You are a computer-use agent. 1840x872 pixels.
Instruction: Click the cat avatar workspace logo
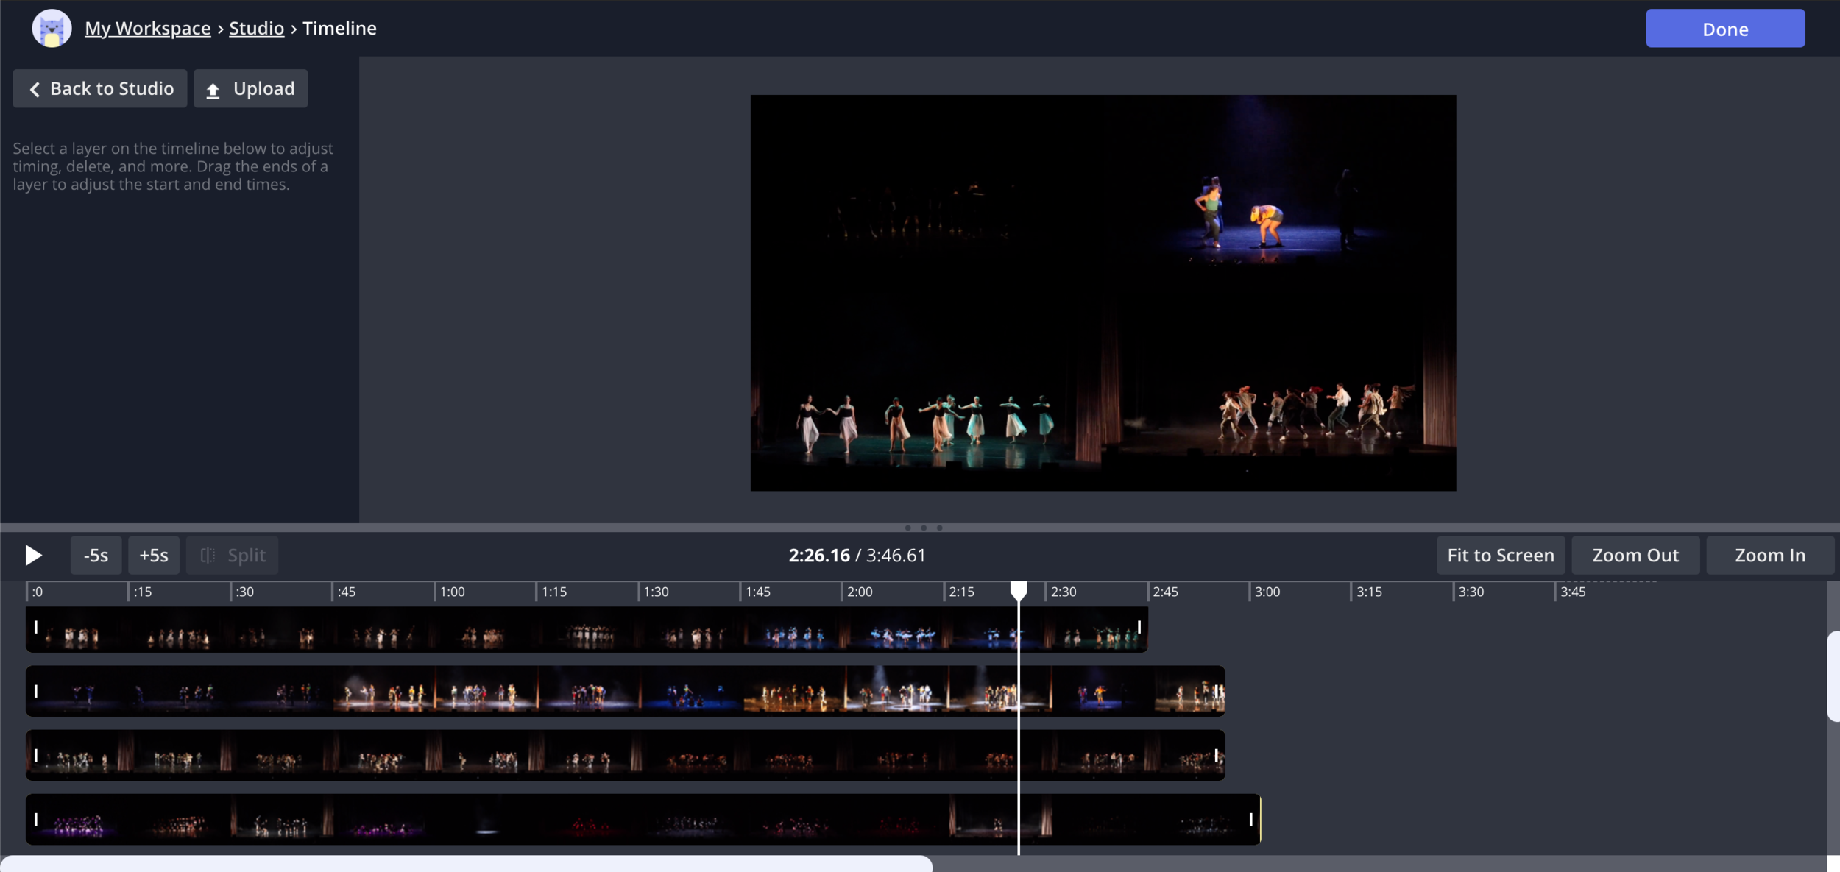[52, 28]
